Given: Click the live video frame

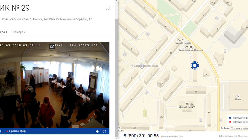Looking at the screenshot, I should 55,85.
